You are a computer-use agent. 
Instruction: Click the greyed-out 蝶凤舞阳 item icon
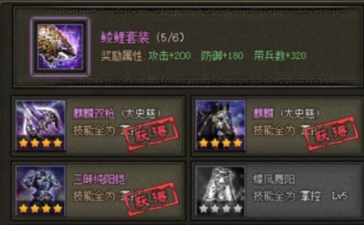[221, 191]
